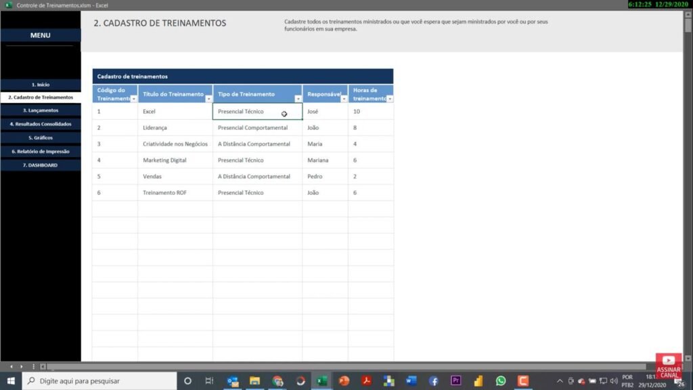Open 6. Relatório de Impressão menu item
Image resolution: width=693 pixels, height=390 pixels.
point(41,152)
